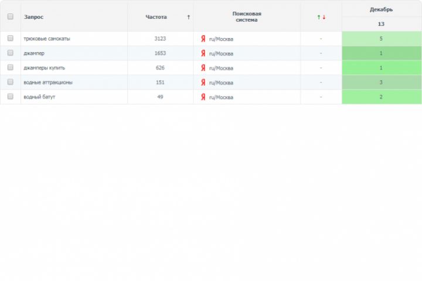
Task: Click Yandex icon in водный батут row
Action: 203,97
